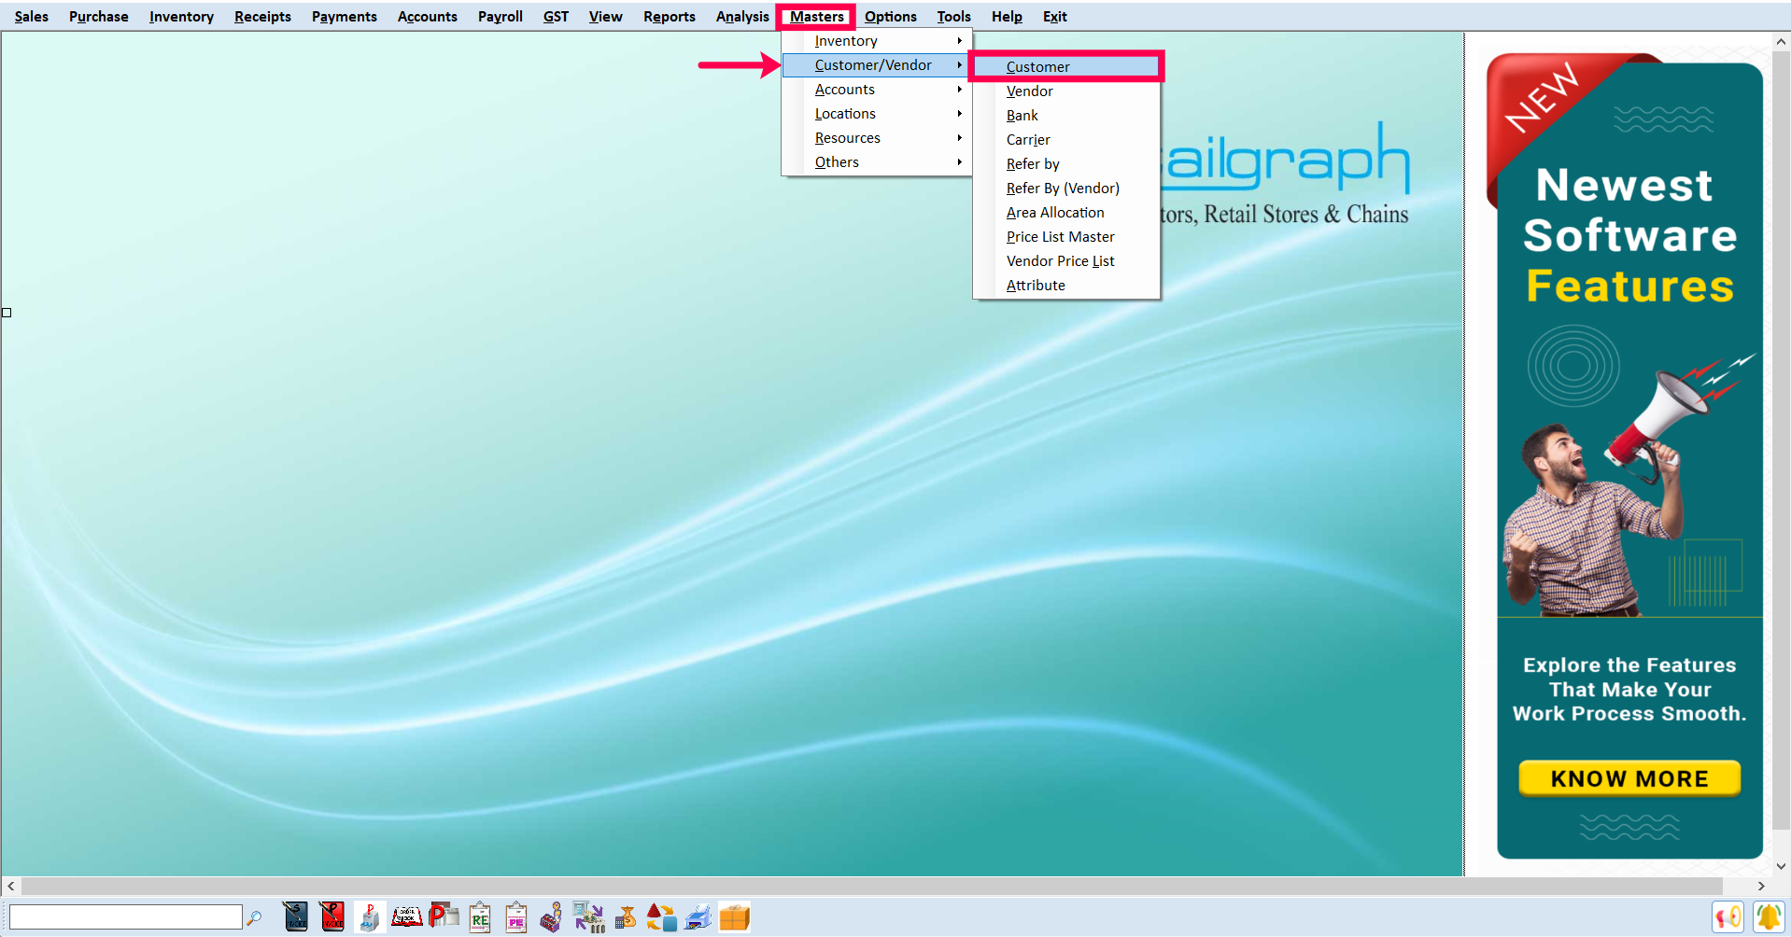Viewport: 1791px width, 937px height.
Task: Open the Options menu
Action: (x=891, y=17)
